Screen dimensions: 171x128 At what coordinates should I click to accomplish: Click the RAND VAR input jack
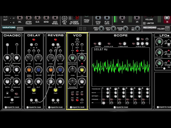click(x=126, y=29)
